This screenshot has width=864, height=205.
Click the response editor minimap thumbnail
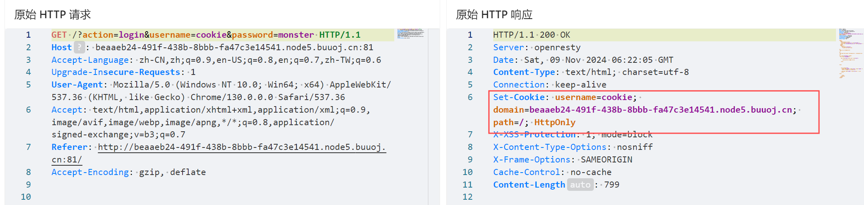pos(849,53)
